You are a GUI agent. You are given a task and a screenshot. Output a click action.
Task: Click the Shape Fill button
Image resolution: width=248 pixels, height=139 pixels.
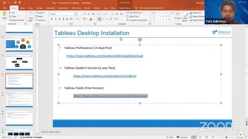tap(196, 13)
